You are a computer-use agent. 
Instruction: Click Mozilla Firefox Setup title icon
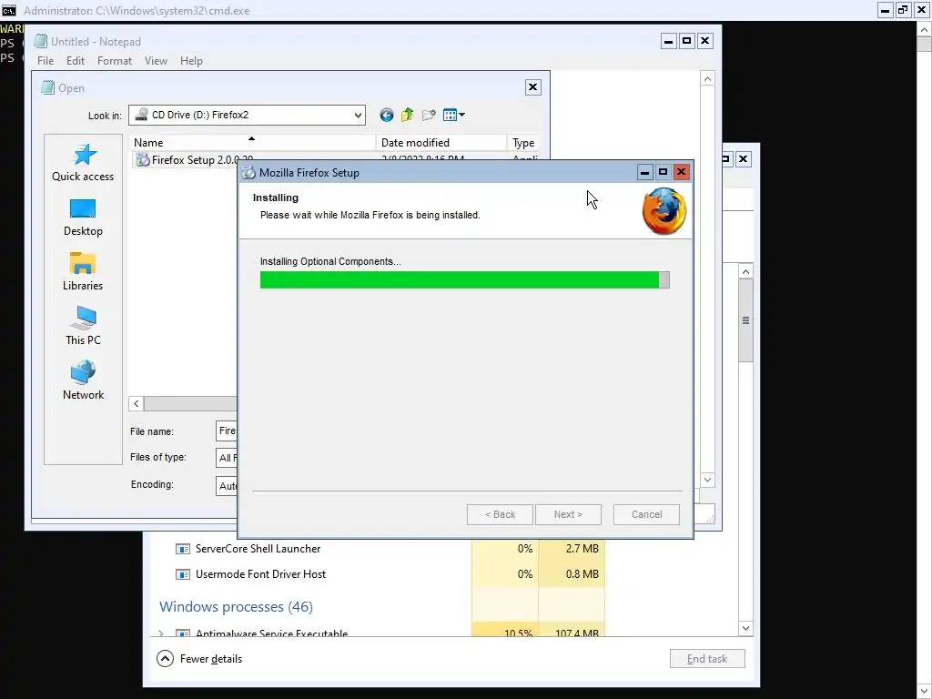pyautogui.click(x=249, y=172)
